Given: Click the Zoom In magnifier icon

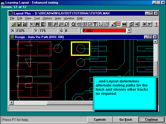Looking at the screenshot, I should pos(55,24).
